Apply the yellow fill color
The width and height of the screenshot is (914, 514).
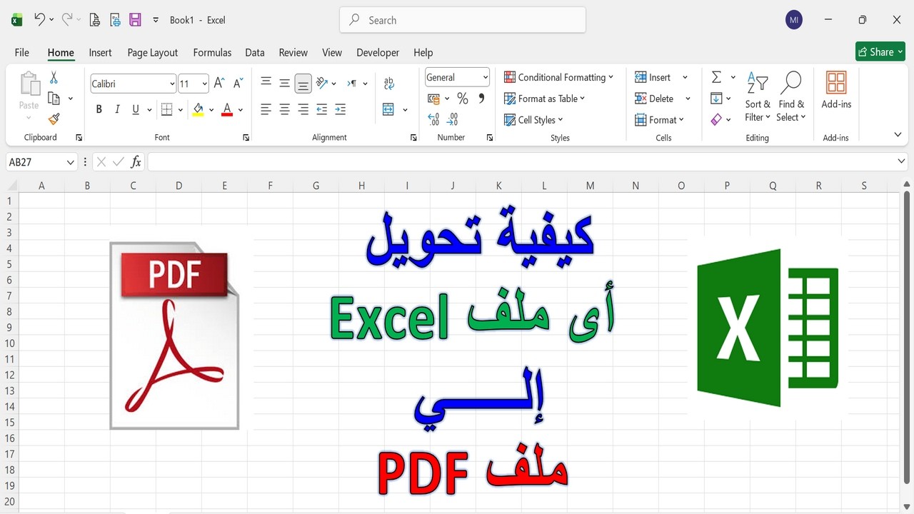(x=199, y=109)
